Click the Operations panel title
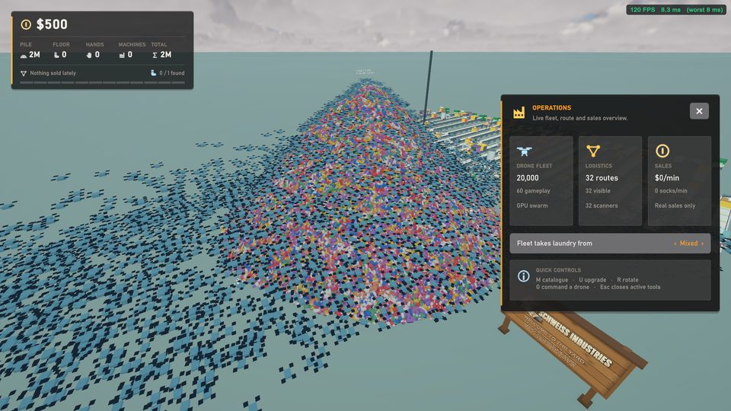The width and height of the screenshot is (731, 411). [551, 107]
